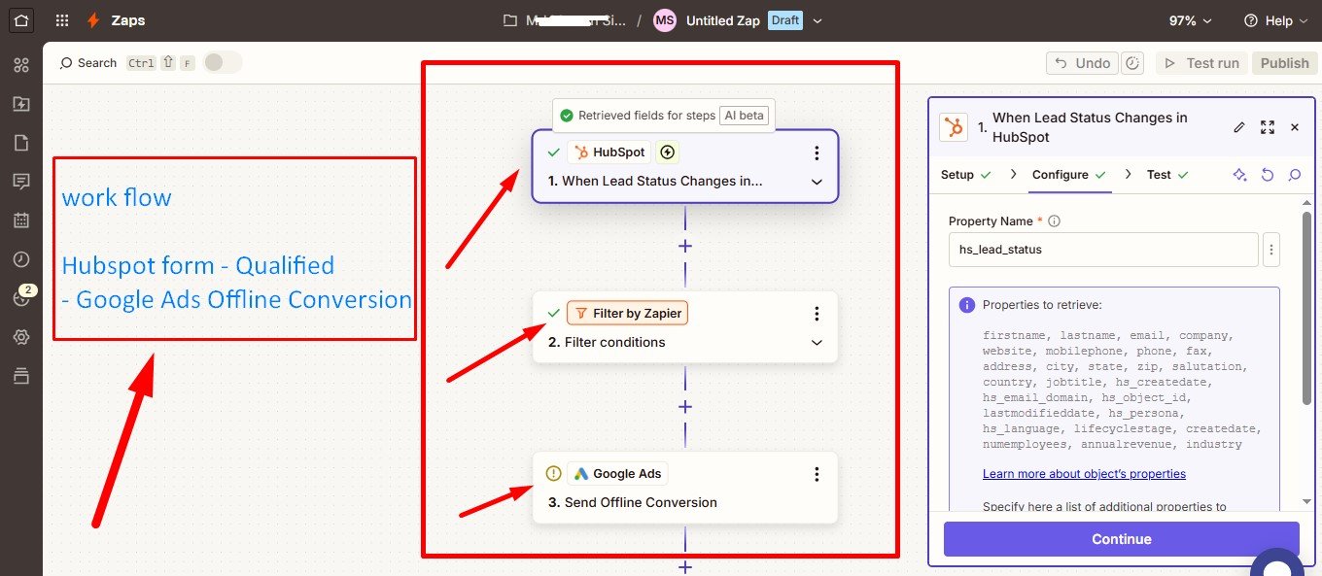Click the MS avatar badge
This screenshot has width=1322, height=576.
coord(665,20)
